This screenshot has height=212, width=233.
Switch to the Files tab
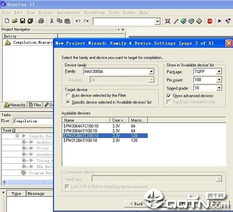35,105
